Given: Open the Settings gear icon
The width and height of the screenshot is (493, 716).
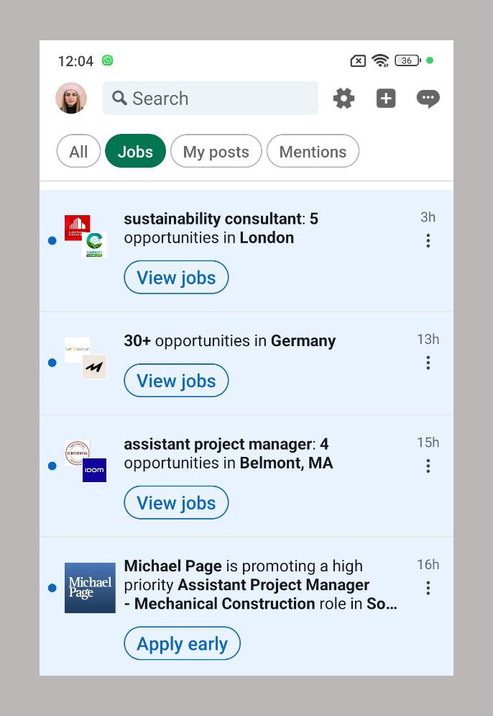Looking at the screenshot, I should 344,98.
